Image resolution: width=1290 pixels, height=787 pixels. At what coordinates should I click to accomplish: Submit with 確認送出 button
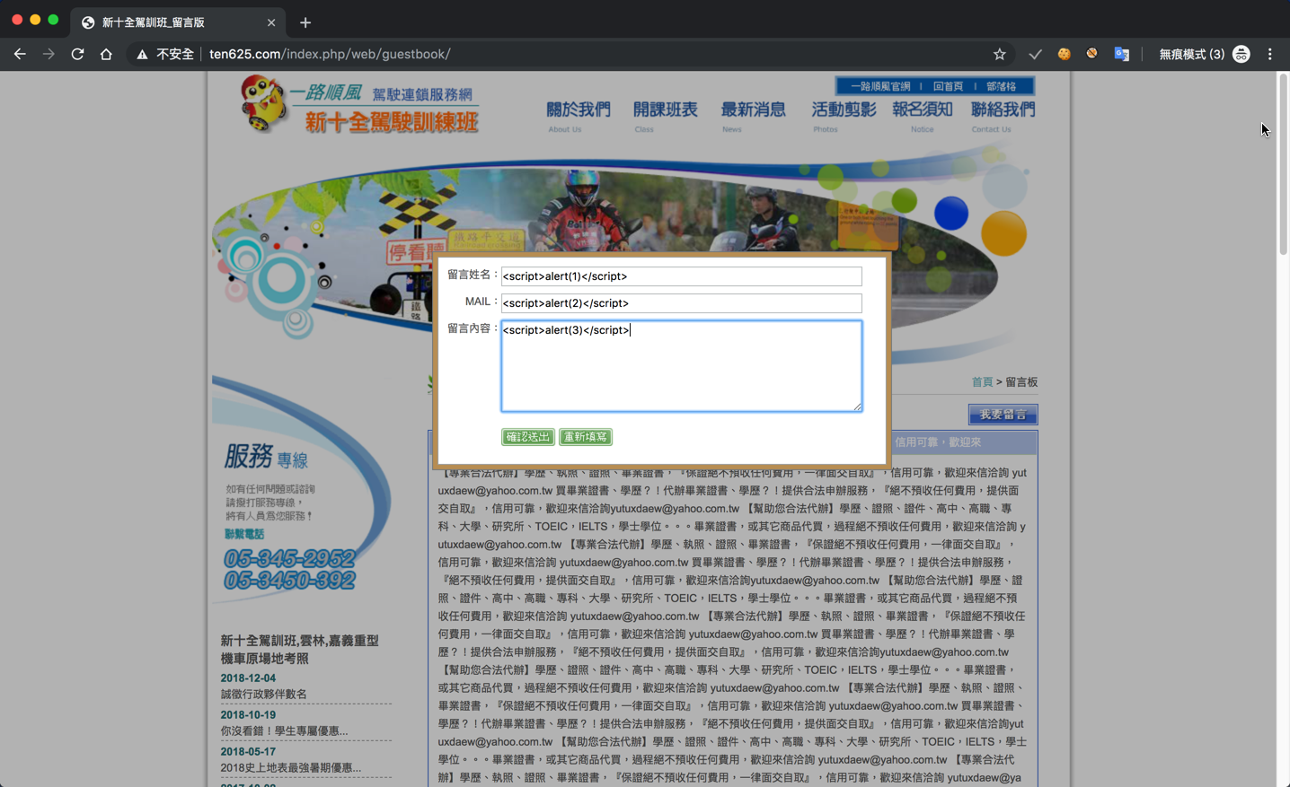(x=527, y=437)
